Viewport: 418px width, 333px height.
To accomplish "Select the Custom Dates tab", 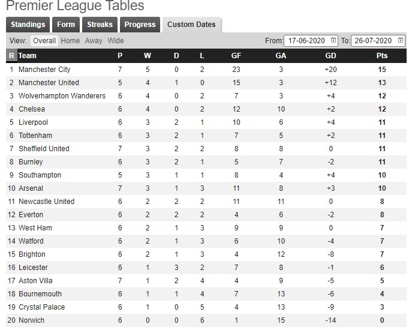I will click(x=191, y=25).
